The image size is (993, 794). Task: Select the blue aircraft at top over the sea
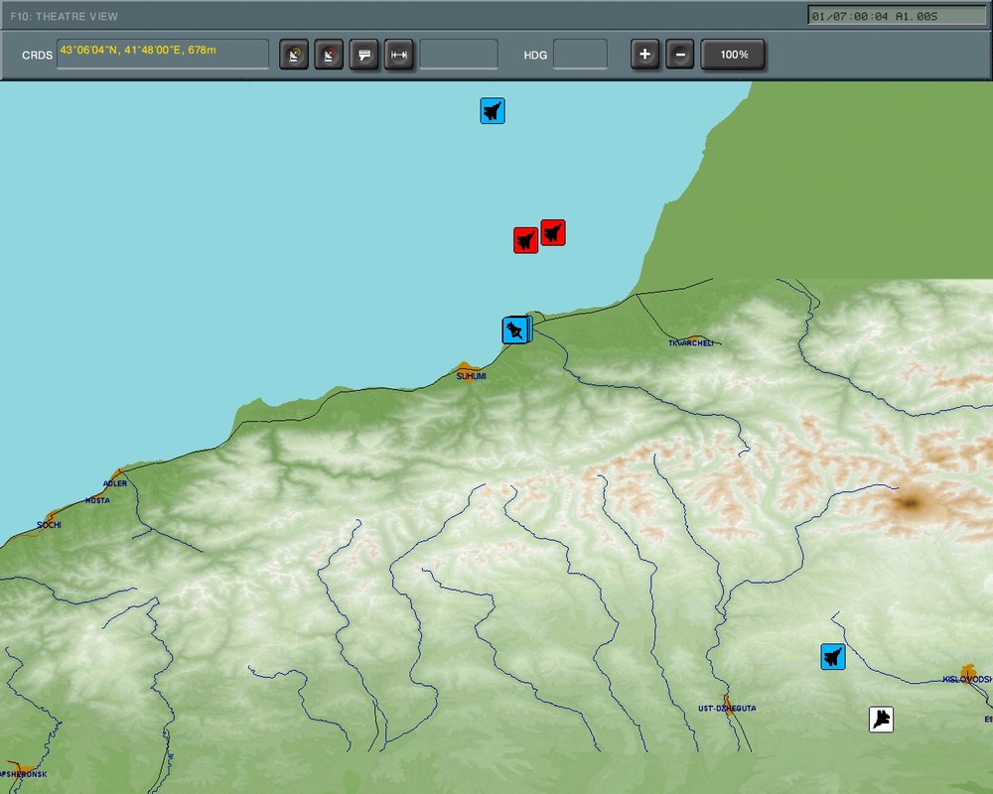point(493,111)
